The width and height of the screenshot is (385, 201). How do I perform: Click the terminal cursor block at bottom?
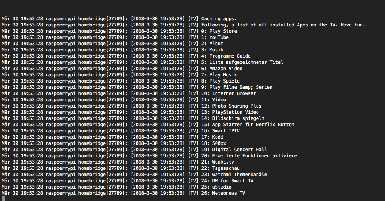[x=3, y=199]
